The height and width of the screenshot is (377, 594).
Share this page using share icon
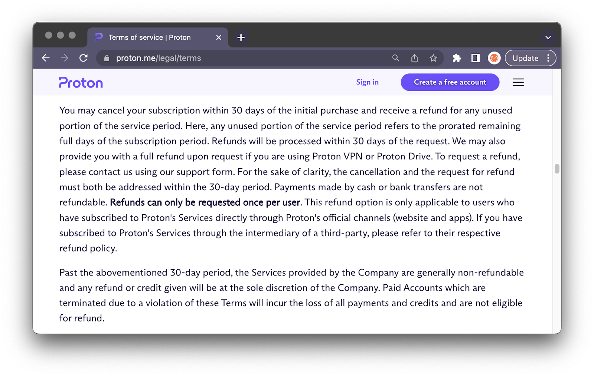click(415, 58)
